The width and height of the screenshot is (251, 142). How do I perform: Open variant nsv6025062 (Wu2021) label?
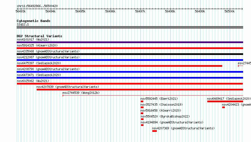pos(33,81)
